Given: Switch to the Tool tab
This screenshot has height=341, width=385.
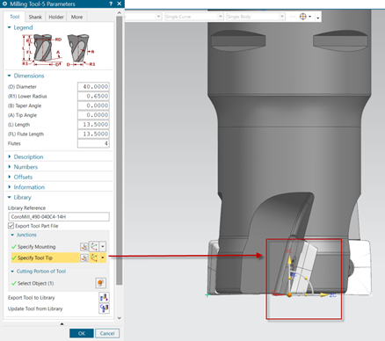Looking at the screenshot, I should click(15, 17).
